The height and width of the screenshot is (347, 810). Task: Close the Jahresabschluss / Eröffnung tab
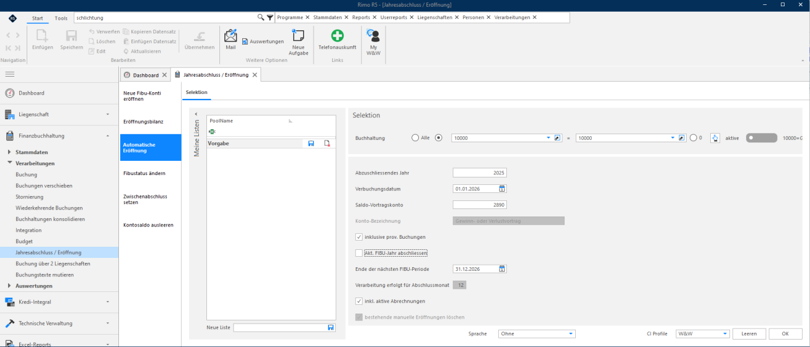(x=255, y=75)
